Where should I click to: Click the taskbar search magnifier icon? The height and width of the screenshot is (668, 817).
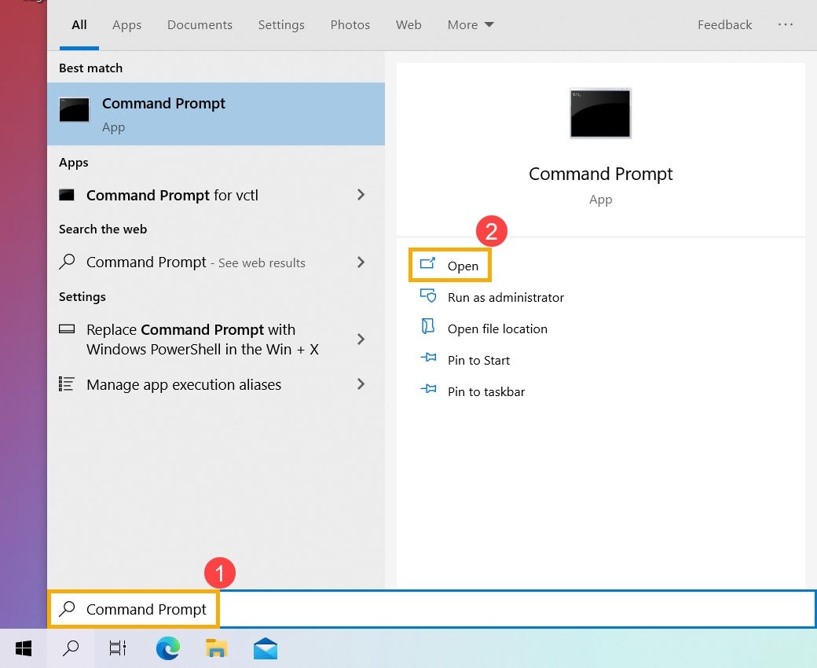pyautogui.click(x=71, y=648)
